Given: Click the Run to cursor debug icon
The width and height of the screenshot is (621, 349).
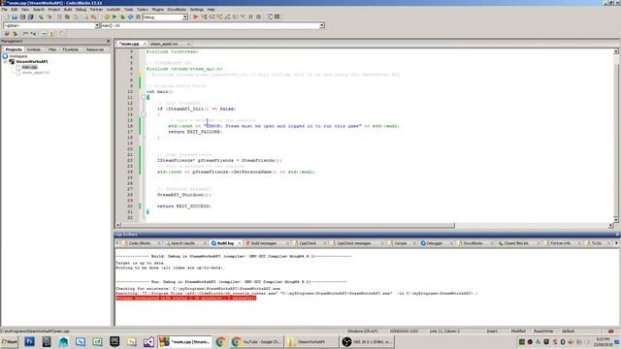Looking at the screenshot, I should point(204,17).
